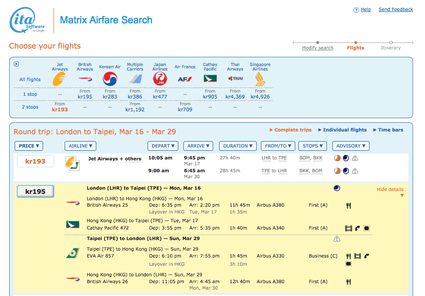Screen dimensions: 425x296
Task: Filter by 2 stops row
Action: pyautogui.click(x=30, y=107)
